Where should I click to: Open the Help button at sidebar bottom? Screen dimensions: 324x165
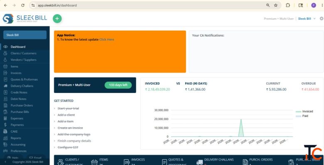pyautogui.click(x=14, y=158)
